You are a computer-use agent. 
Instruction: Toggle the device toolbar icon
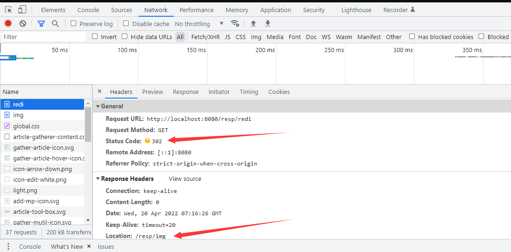coord(22,10)
